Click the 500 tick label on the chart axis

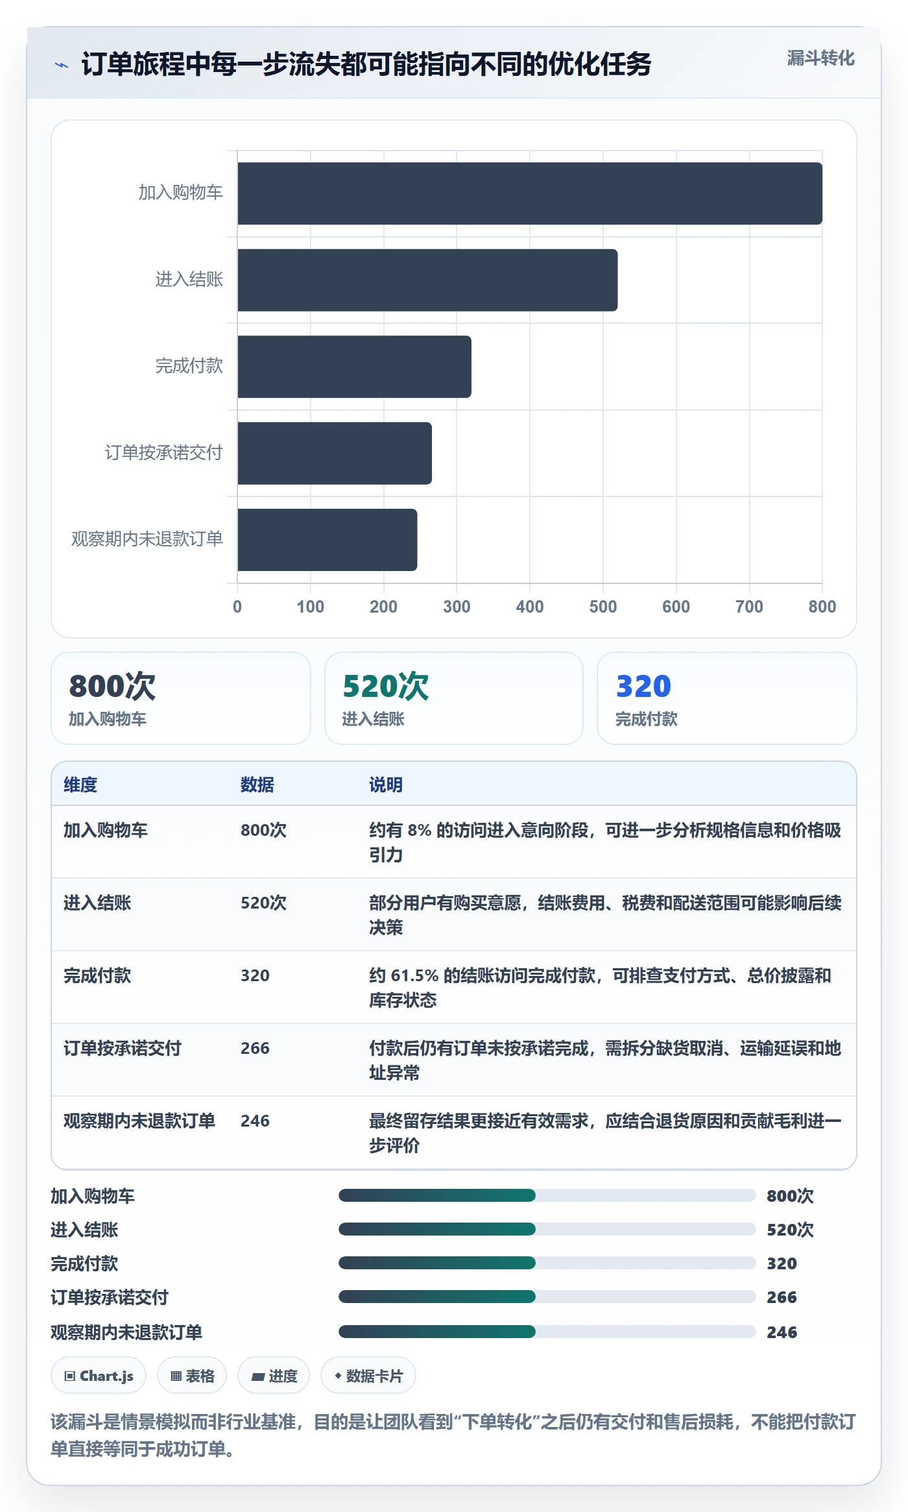[603, 607]
